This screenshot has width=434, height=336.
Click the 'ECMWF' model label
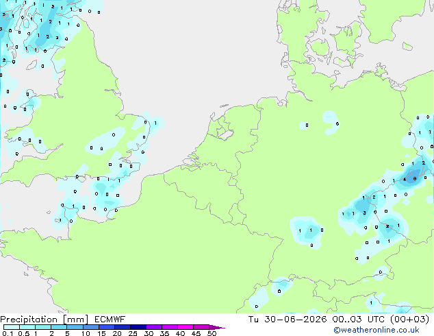pos(110,320)
